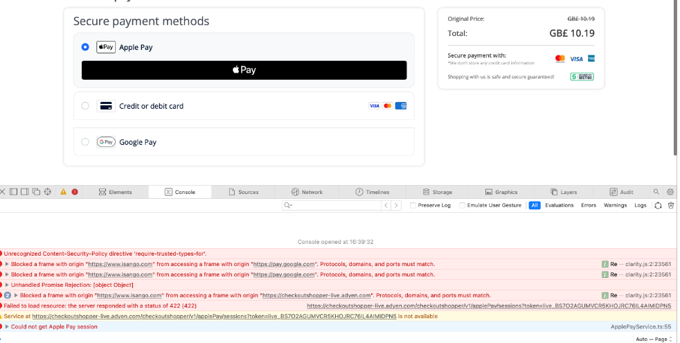680x343 pixels.
Task: Click the 'Console opened at 16:39:32' message
Action: pyautogui.click(x=335, y=242)
